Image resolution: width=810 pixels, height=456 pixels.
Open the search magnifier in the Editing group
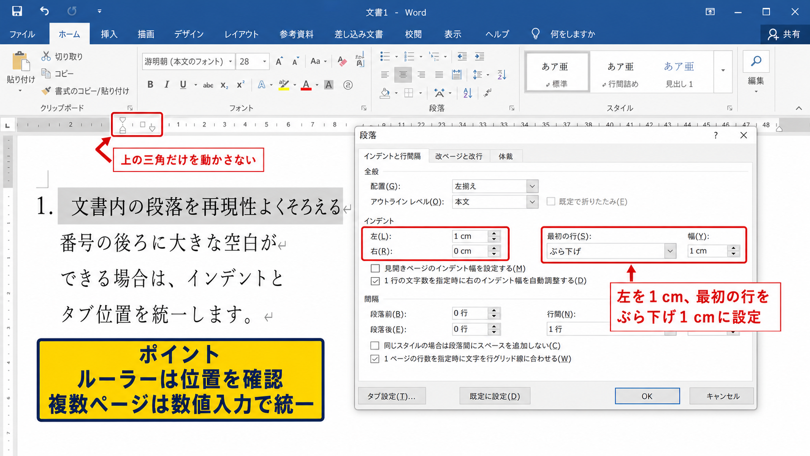[x=756, y=62]
